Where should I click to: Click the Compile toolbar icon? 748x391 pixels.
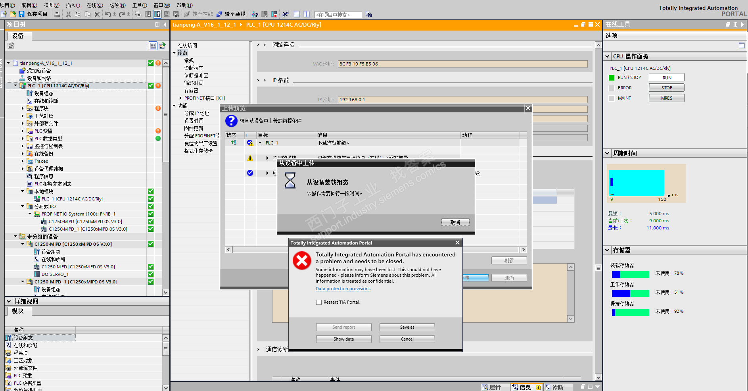138,14
